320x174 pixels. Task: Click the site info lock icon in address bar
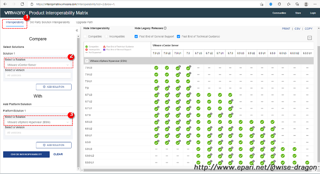32,4
